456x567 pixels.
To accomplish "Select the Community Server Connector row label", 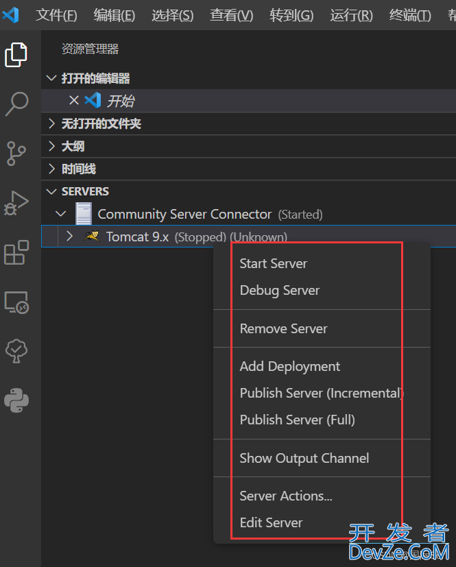I will pyautogui.click(x=184, y=214).
